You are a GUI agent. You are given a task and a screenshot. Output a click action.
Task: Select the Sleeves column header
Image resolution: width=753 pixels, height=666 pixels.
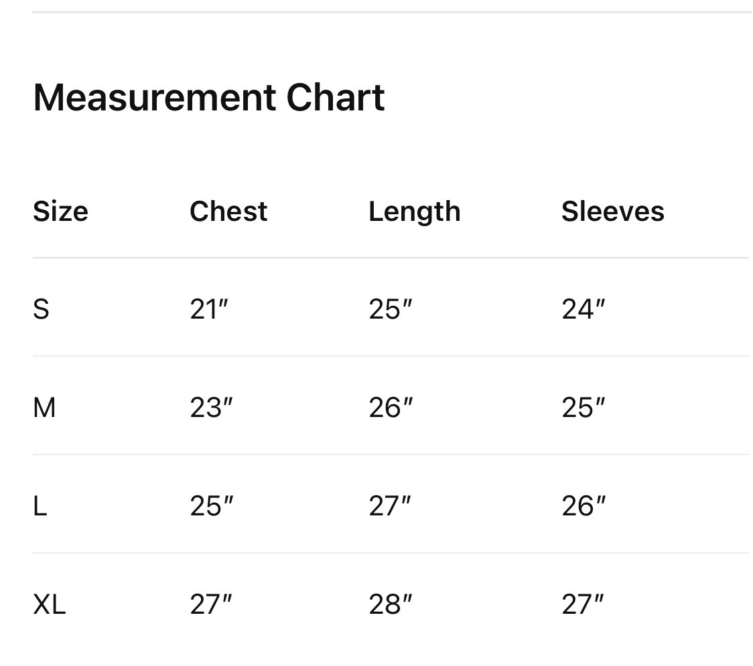[x=613, y=211]
